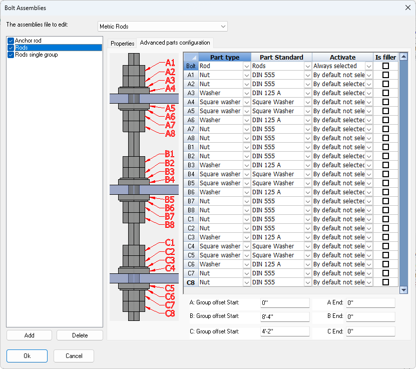Click the A1 label in bolt diagram
416x369 pixels.
tap(170, 63)
